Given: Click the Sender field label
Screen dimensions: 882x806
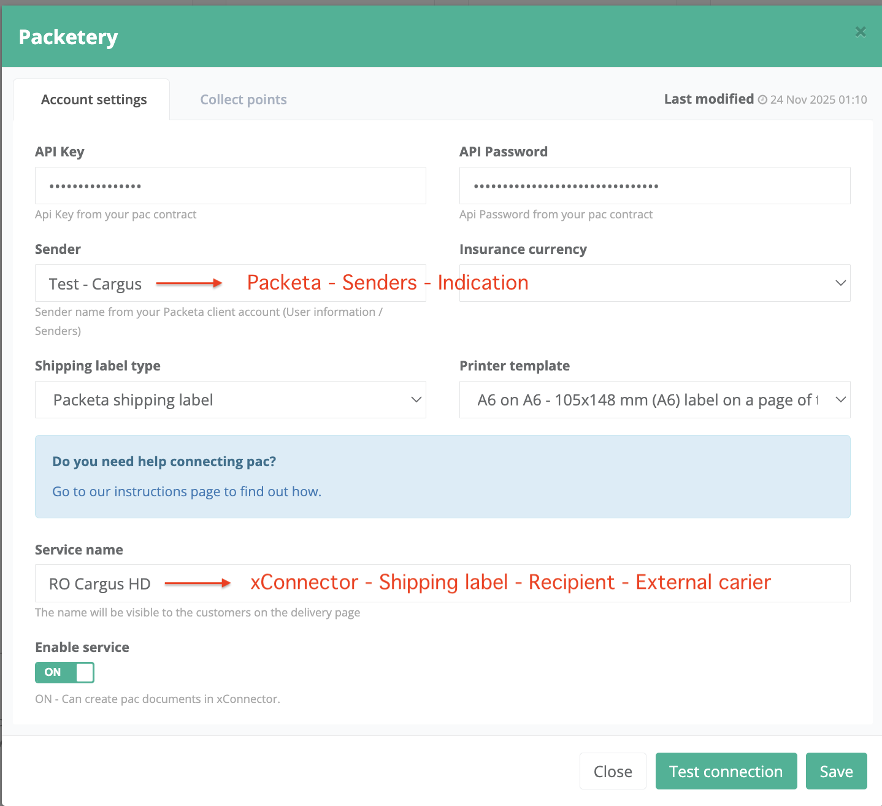Looking at the screenshot, I should coord(58,249).
